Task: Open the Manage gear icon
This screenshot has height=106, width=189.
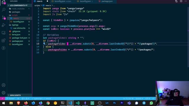Action: (x=4, y=93)
